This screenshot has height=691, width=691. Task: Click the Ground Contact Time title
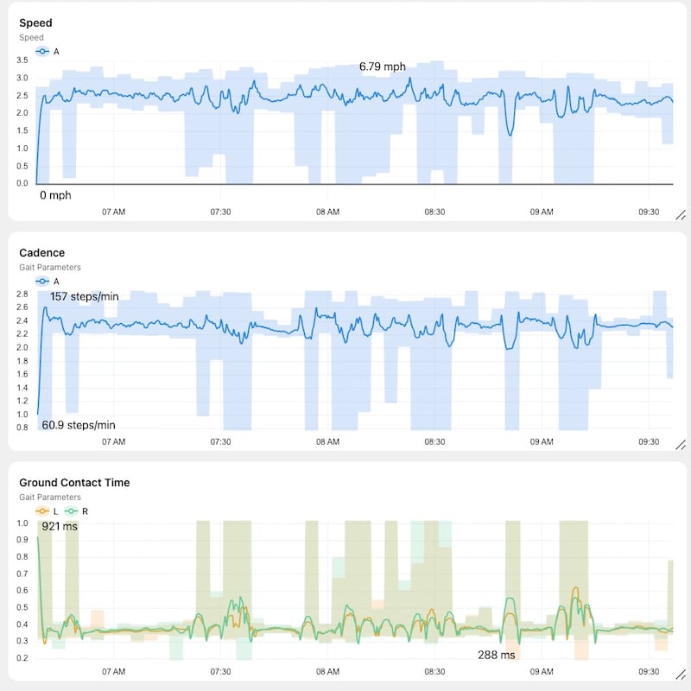(74, 483)
